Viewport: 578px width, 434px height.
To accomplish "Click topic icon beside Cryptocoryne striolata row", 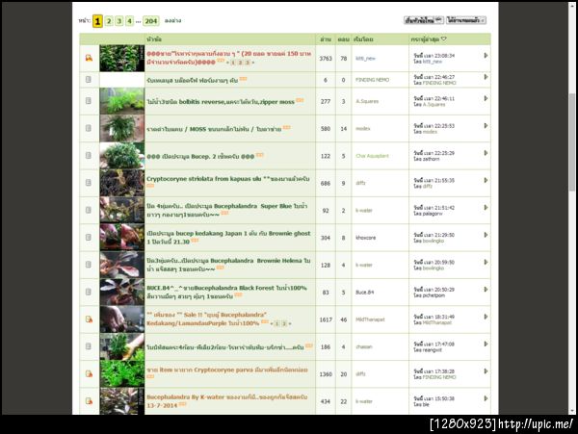I will [89, 183].
